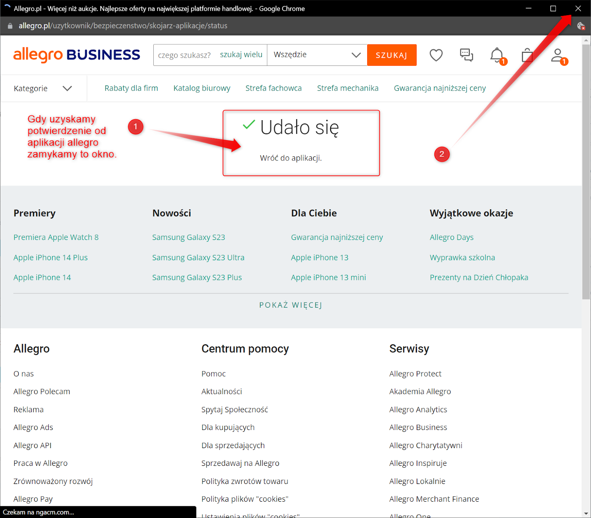This screenshot has width=591, height=518.
Task: Click the extension icon in address bar
Action: (581, 26)
